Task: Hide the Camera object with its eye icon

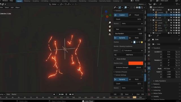Action: (x=174, y=12)
